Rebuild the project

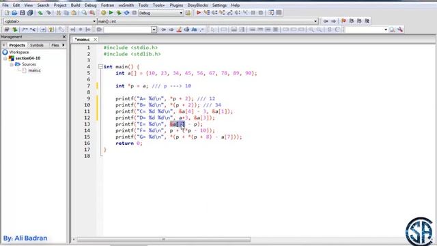126,13
